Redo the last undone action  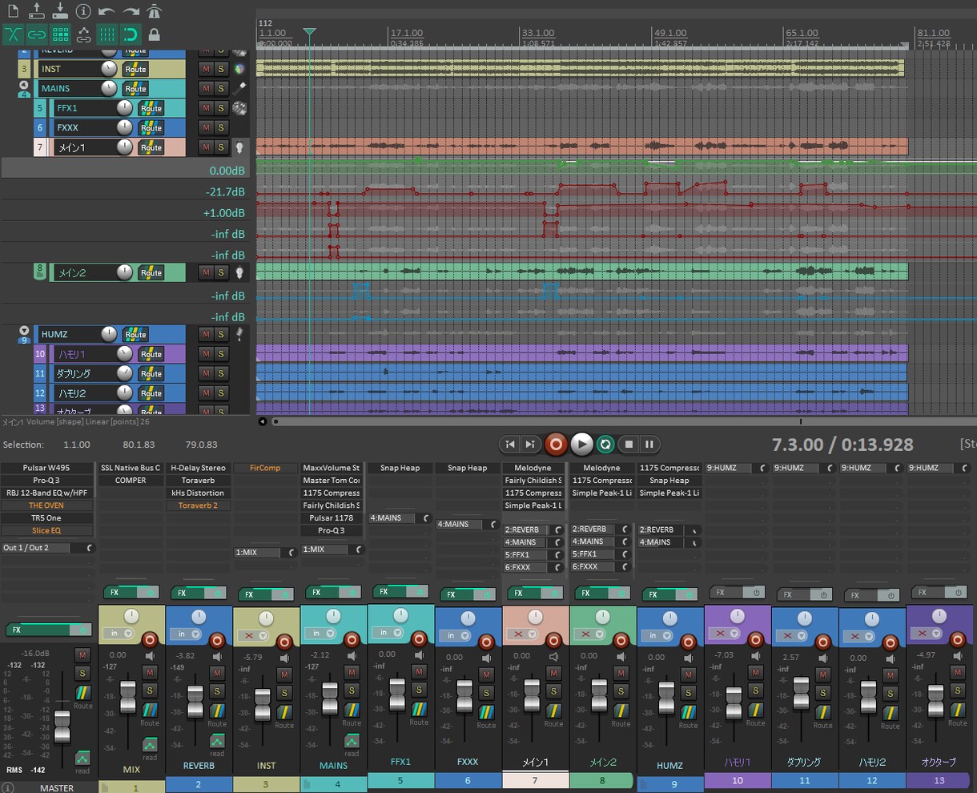(131, 12)
